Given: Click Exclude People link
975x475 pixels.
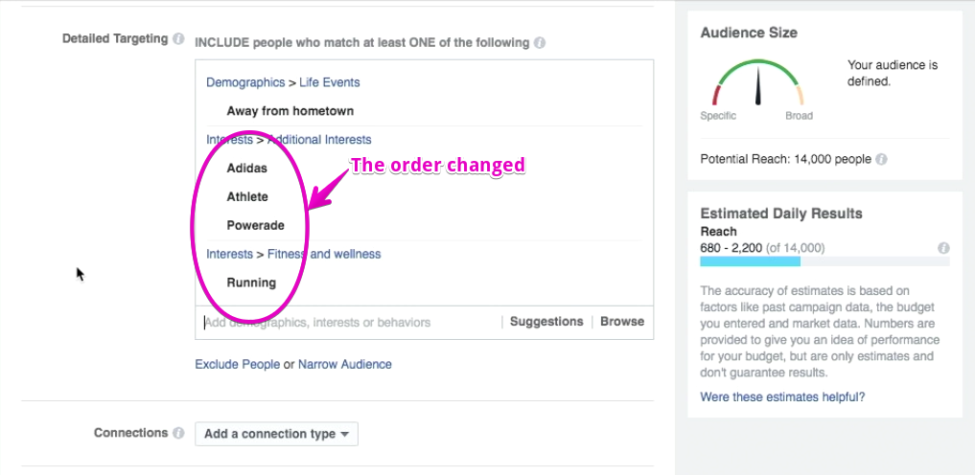Looking at the screenshot, I should coord(238,365).
